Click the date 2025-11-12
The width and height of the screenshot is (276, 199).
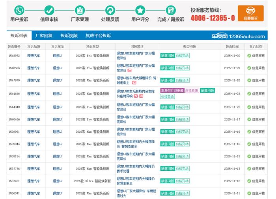232,181
